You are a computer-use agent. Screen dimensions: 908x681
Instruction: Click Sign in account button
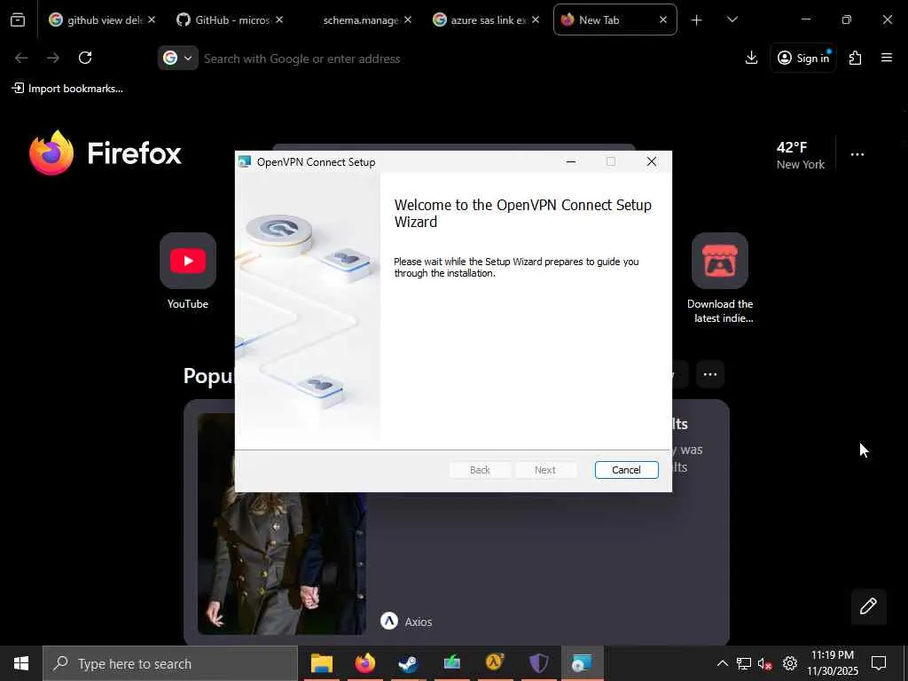[802, 58]
